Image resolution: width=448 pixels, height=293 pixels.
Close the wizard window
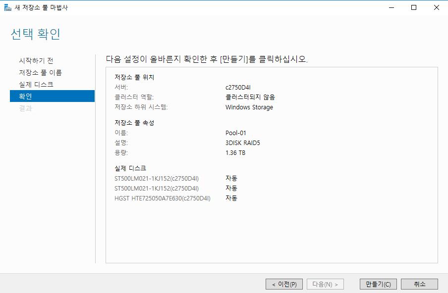click(436, 7)
